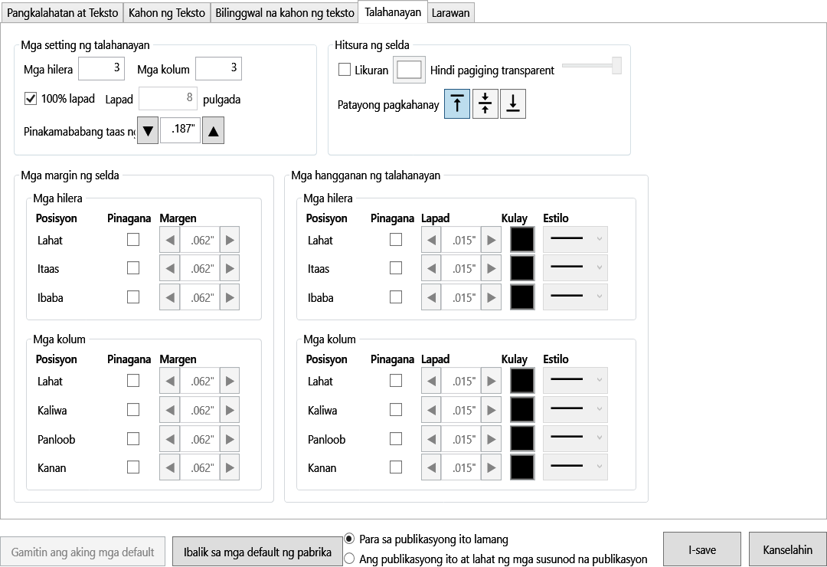Decrease Kaliwa column margin with left arrow
This screenshot has height=567, width=827.
[x=170, y=410]
